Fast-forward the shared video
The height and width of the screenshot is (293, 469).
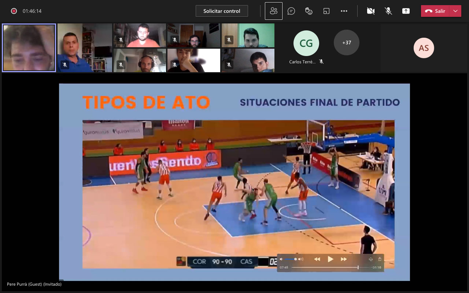click(x=344, y=259)
